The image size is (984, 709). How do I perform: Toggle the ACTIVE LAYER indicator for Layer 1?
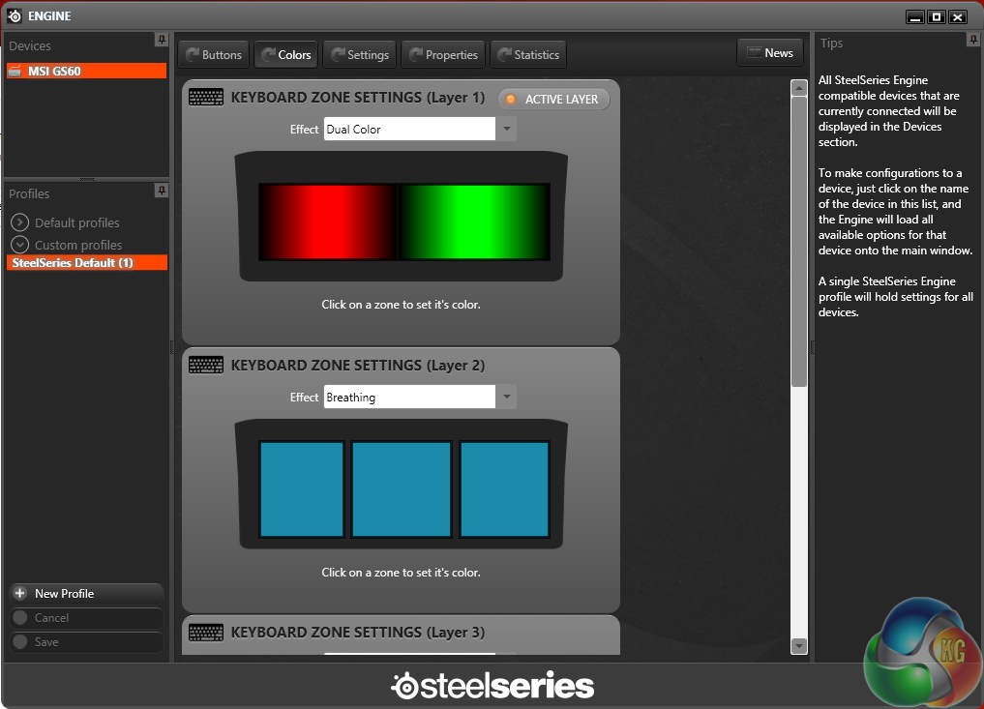point(553,99)
